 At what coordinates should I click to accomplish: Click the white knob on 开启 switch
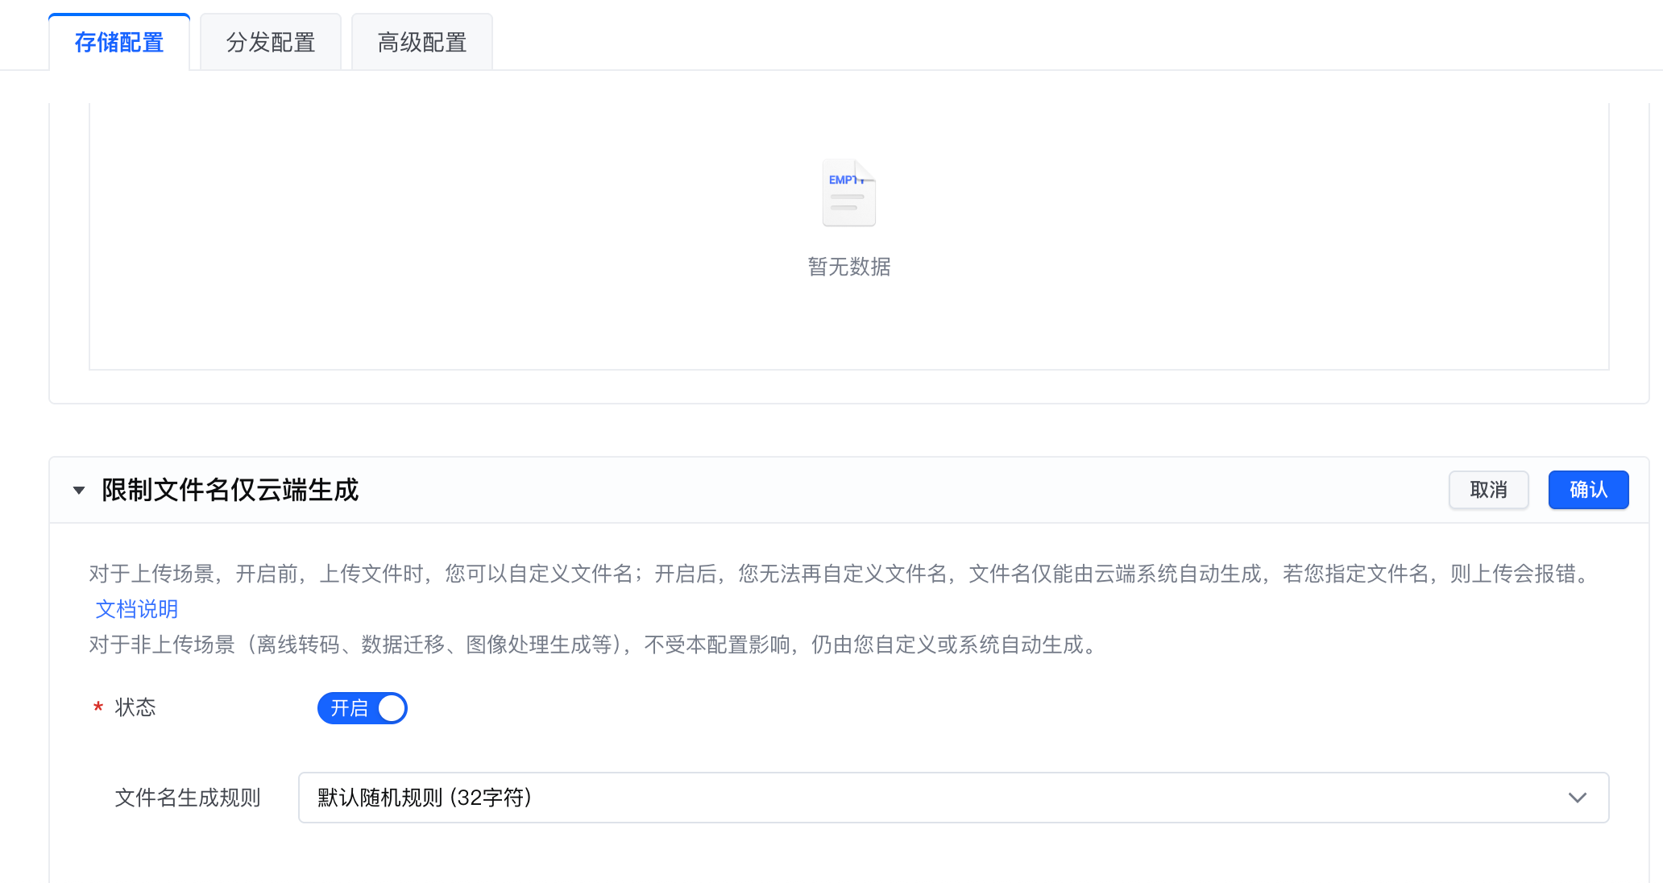coord(392,708)
